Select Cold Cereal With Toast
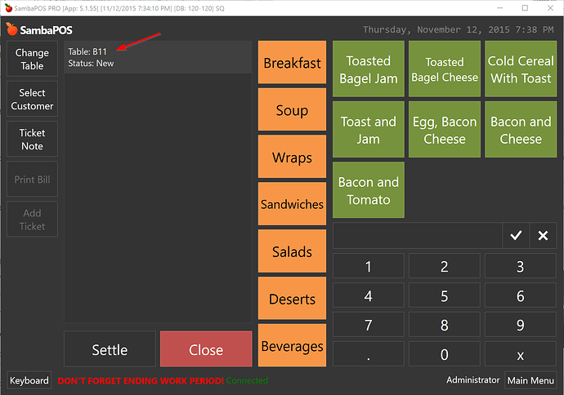Screen dimensions: 564x395 pos(520,69)
